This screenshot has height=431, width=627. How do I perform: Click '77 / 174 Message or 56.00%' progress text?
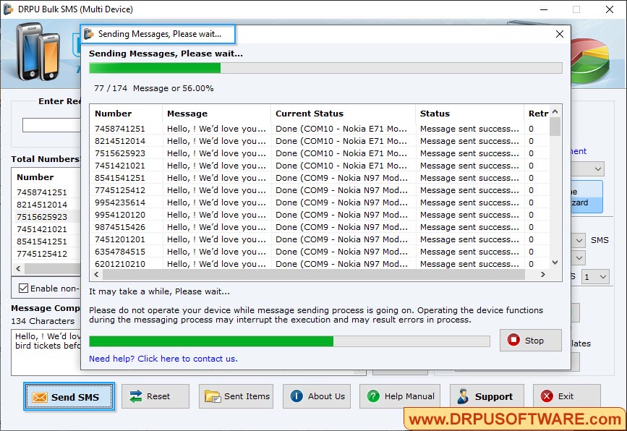click(x=154, y=88)
